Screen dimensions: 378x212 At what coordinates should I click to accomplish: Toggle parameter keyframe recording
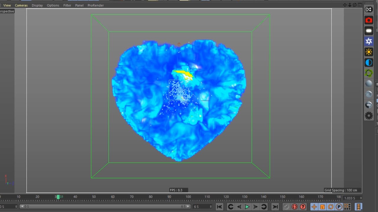pyautogui.click(x=339, y=207)
